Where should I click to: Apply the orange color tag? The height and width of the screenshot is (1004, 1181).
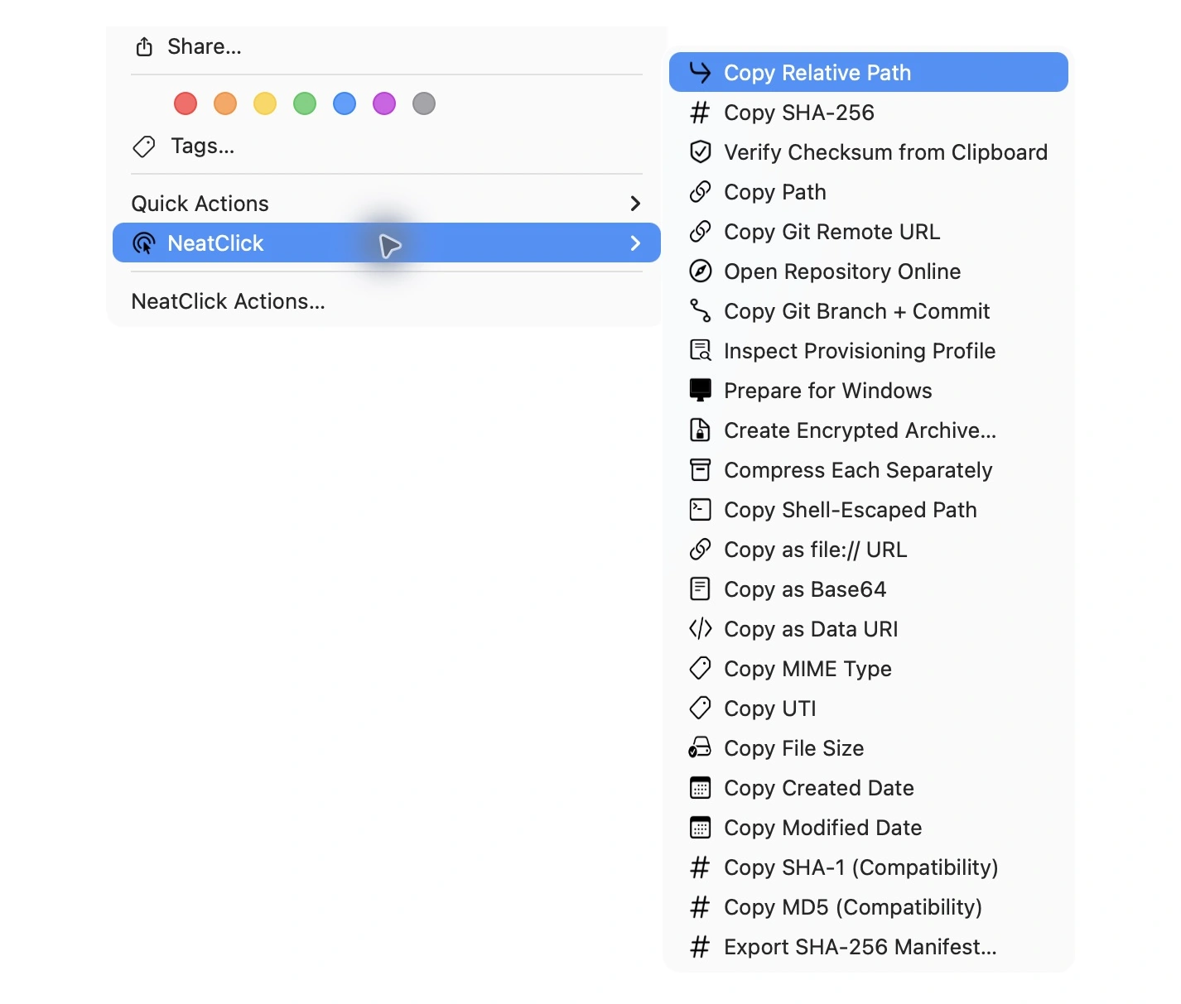[225, 103]
